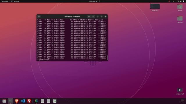Click the 'frame= 106' output line

pos(71,30)
